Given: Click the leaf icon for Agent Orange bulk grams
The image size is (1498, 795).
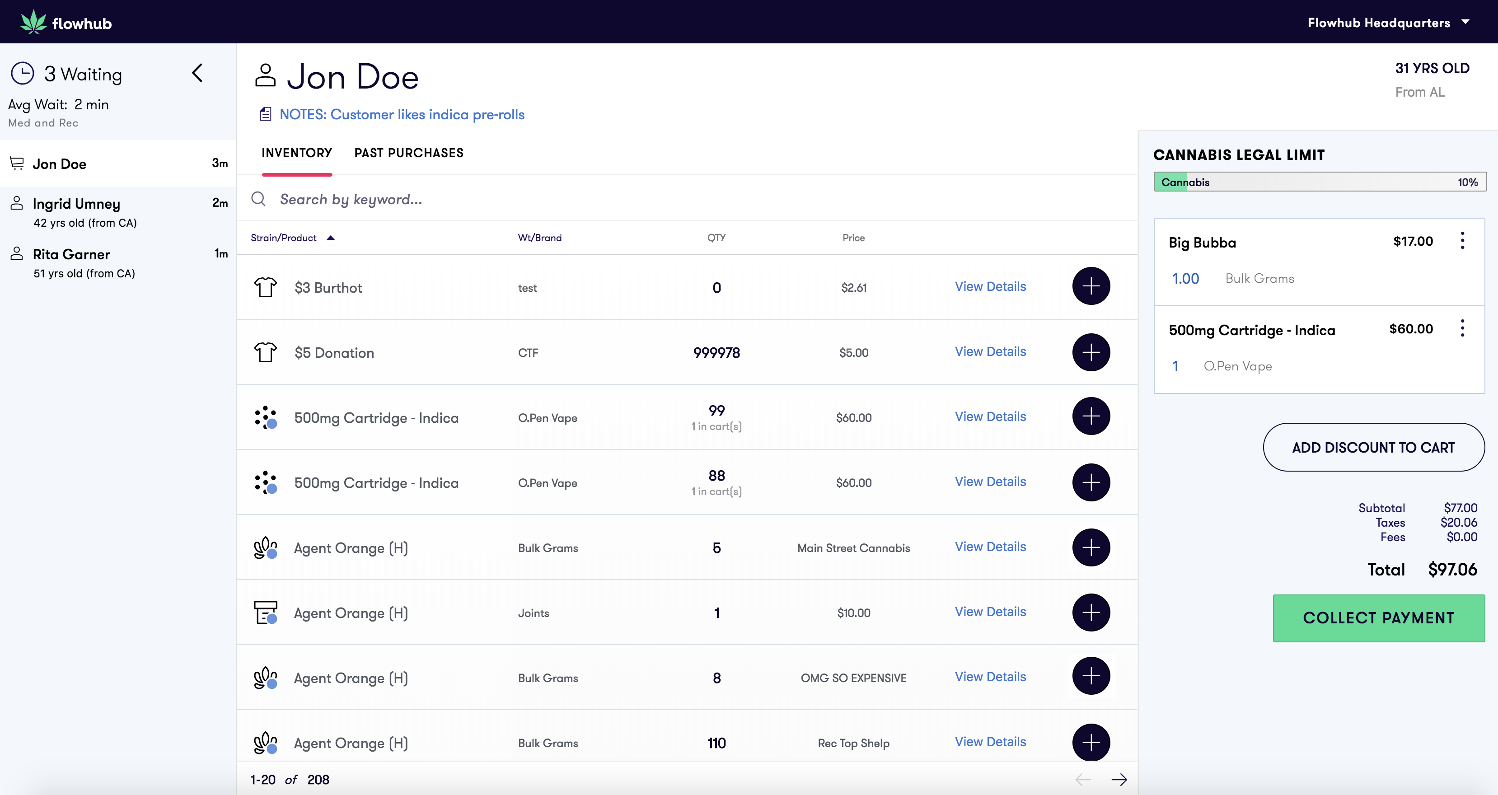Looking at the screenshot, I should click(x=265, y=547).
